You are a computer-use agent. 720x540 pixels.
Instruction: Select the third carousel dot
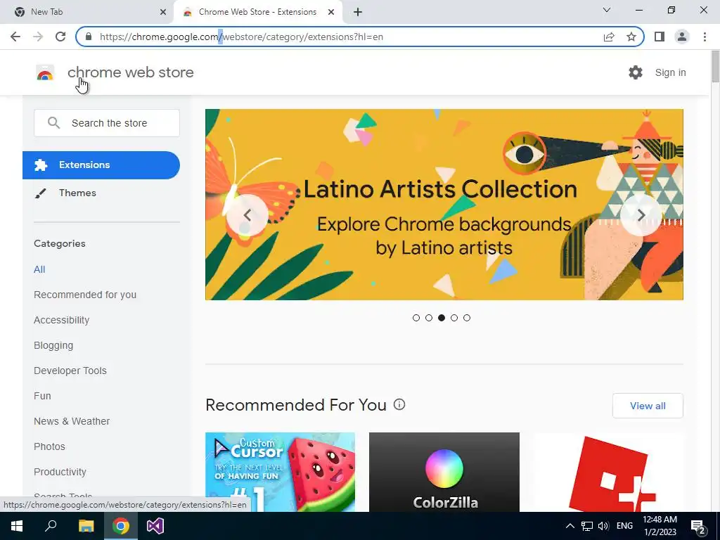(442, 318)
